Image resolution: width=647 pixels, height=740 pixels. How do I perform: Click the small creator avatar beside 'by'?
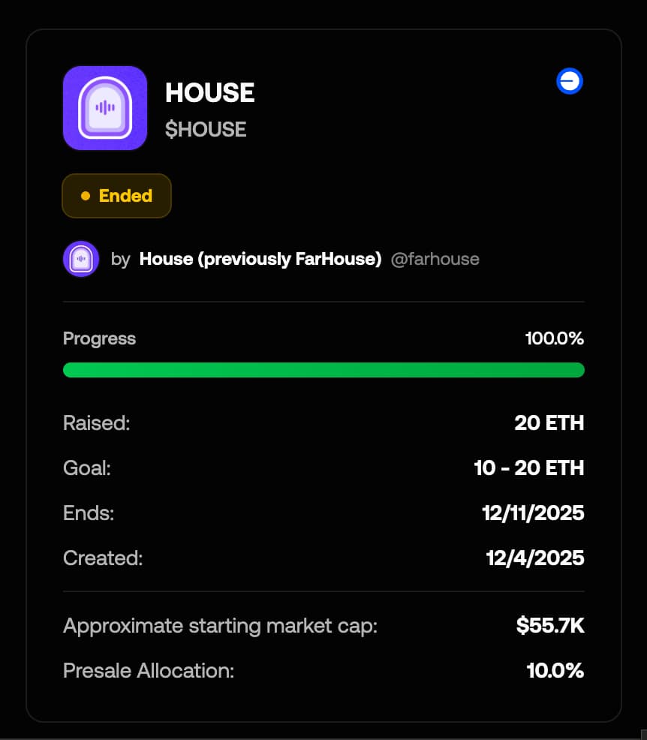(x=81, y=259)
